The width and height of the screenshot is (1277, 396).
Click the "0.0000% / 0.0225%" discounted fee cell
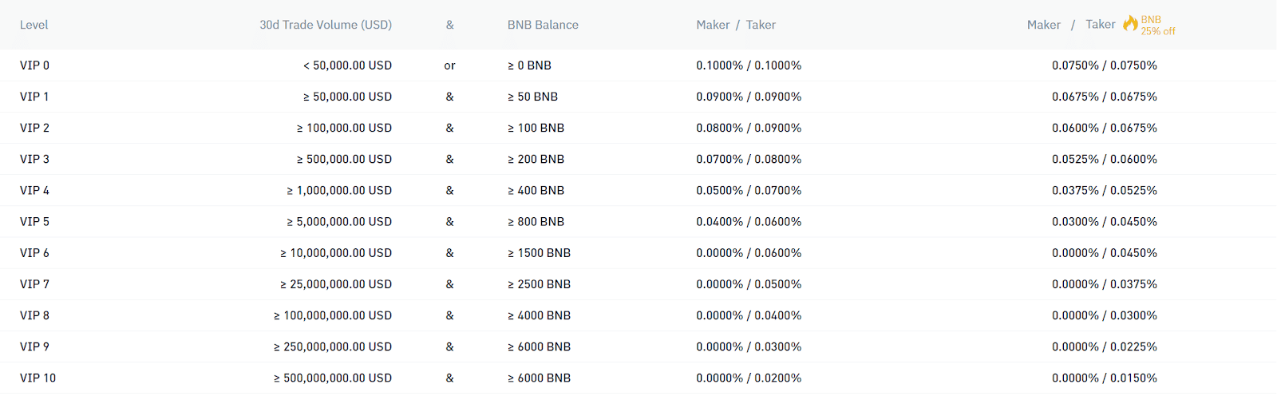coord(1105,346)
